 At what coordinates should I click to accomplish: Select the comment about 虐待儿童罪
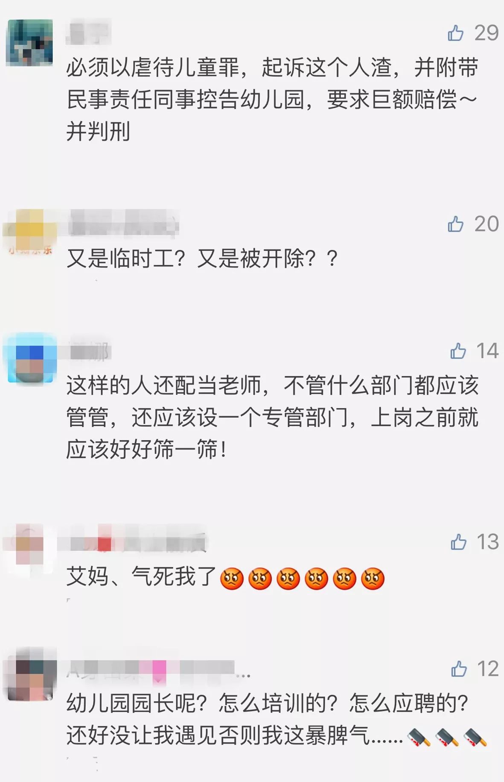(x=272, y=99)
